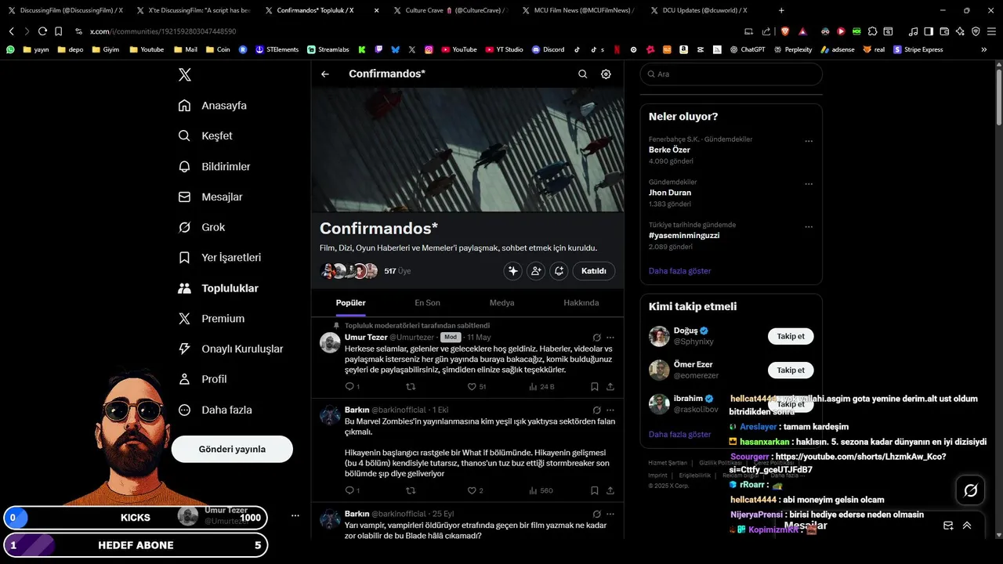
Task: Repost Umur Tezer's pinned post
Action: (x=411, y=386)
